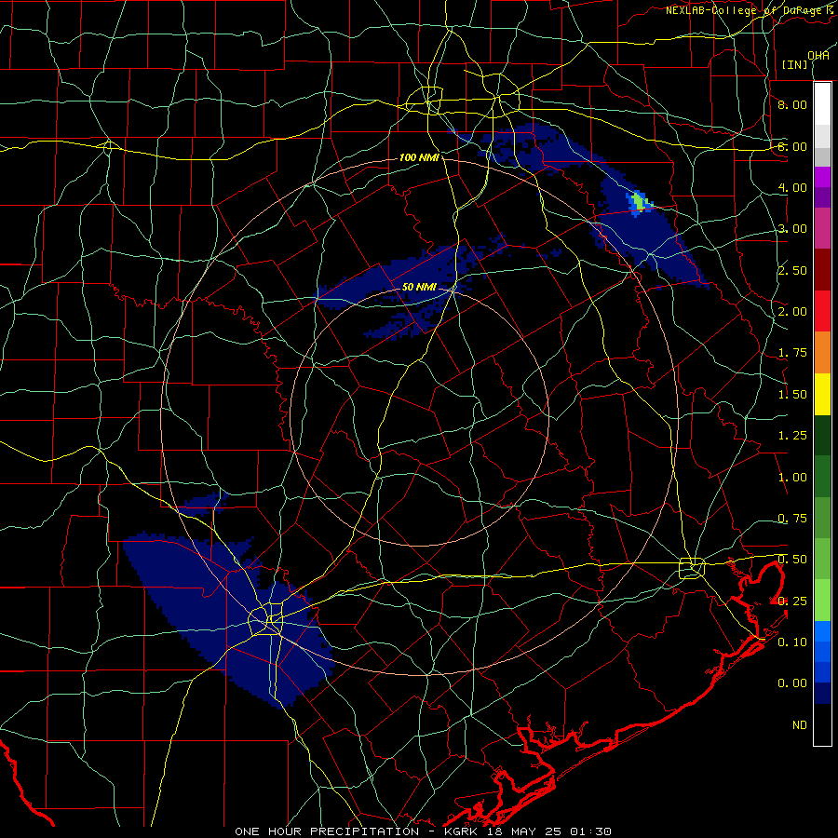This screenshot has width=838, height=838.
Task: Click the green heavy-rain cell on the map
Action: (638, 202)
